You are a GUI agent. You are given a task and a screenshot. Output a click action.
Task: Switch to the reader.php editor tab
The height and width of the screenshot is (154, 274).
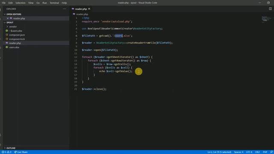(81, 9)
